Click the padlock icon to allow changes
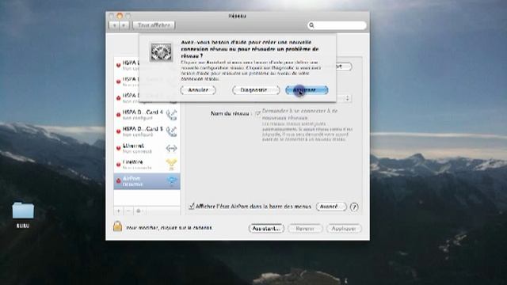The height and width of the screenshot is (285, 507). pyautogui.click(x=117, y=226)
